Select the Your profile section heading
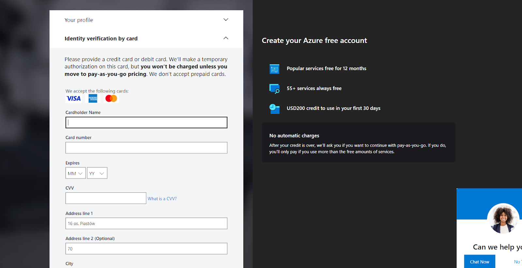The height and width of the screenshot is (268, 522). point(79,20)
